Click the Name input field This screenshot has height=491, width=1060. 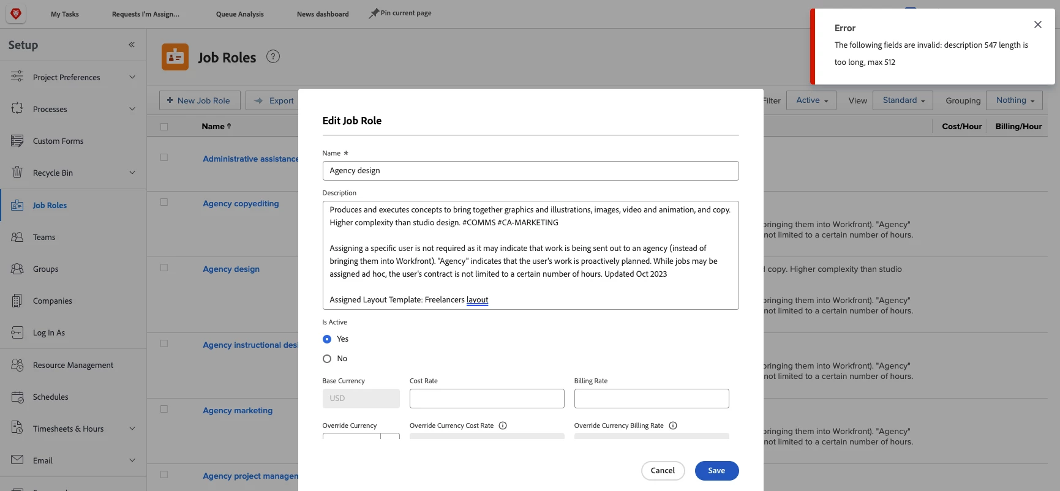tap(530, 171)
